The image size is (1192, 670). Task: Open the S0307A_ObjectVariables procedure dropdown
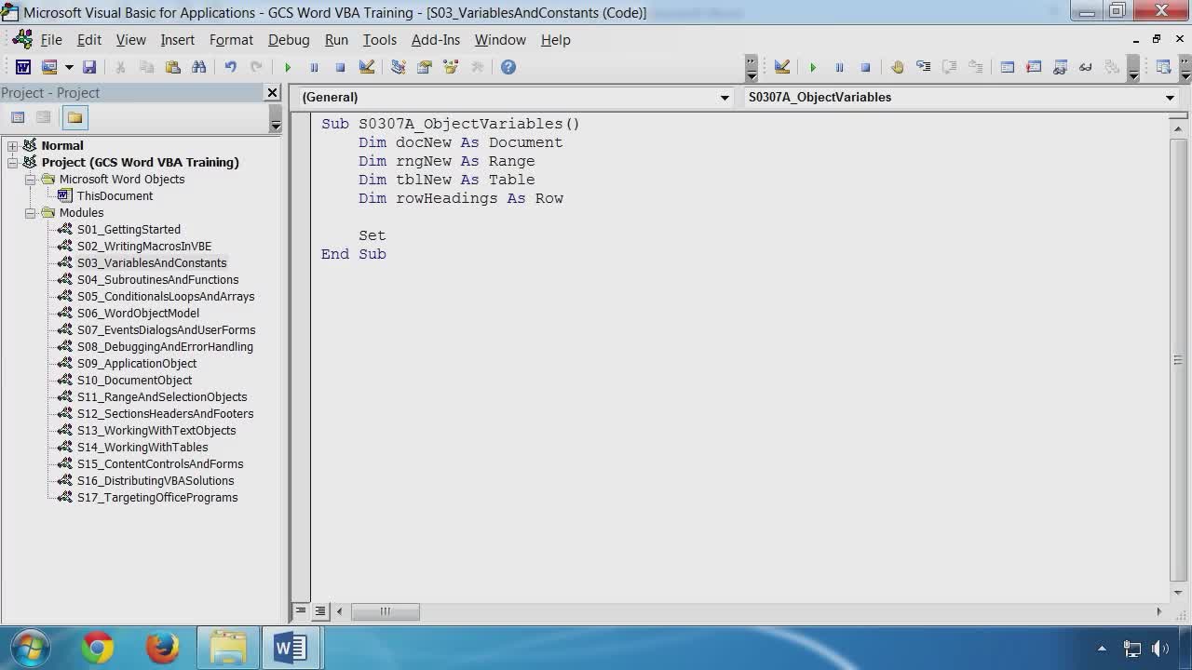pyautogui.click(x=1170, y=98)
